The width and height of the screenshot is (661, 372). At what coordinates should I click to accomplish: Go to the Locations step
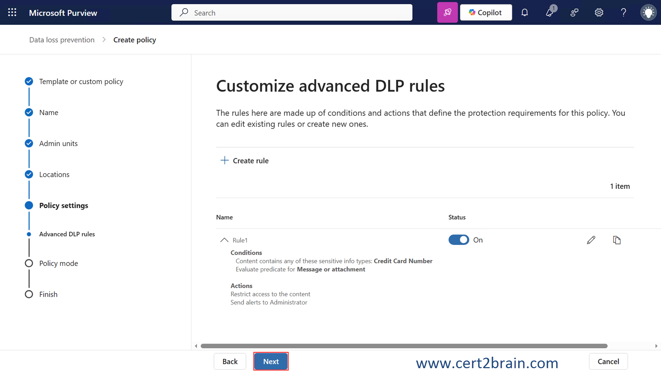coord(54,174)
